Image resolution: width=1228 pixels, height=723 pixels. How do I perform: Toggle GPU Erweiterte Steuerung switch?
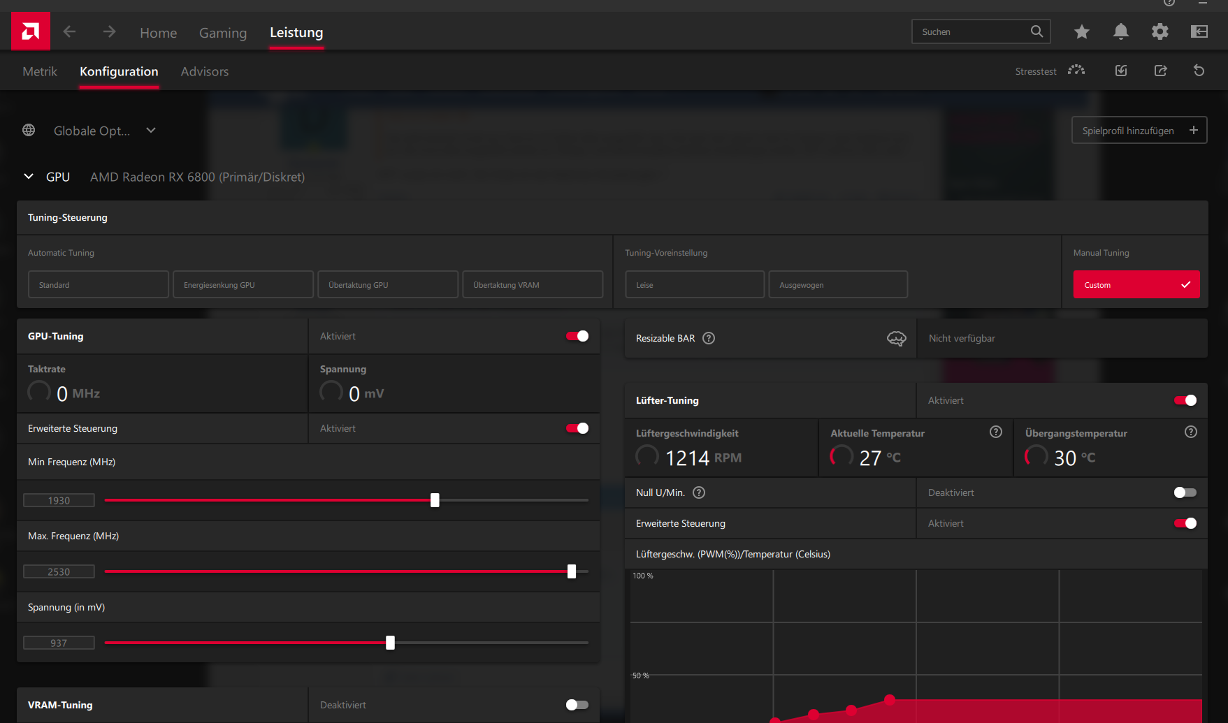pyautogui.click(x=577, y=428)
